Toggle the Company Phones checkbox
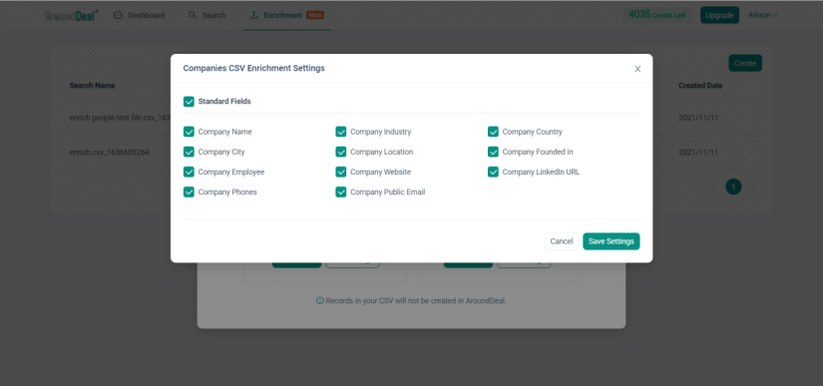This screenshot has width=823, height=386. tap(189, 192)
